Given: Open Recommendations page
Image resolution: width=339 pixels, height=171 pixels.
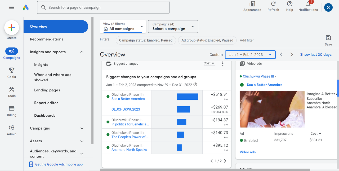Looking at the screenshot, I should tap(47, 39).
